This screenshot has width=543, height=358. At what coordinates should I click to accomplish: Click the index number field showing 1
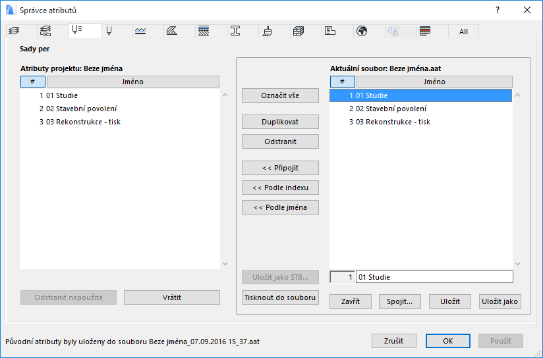(x=342, y=277)
